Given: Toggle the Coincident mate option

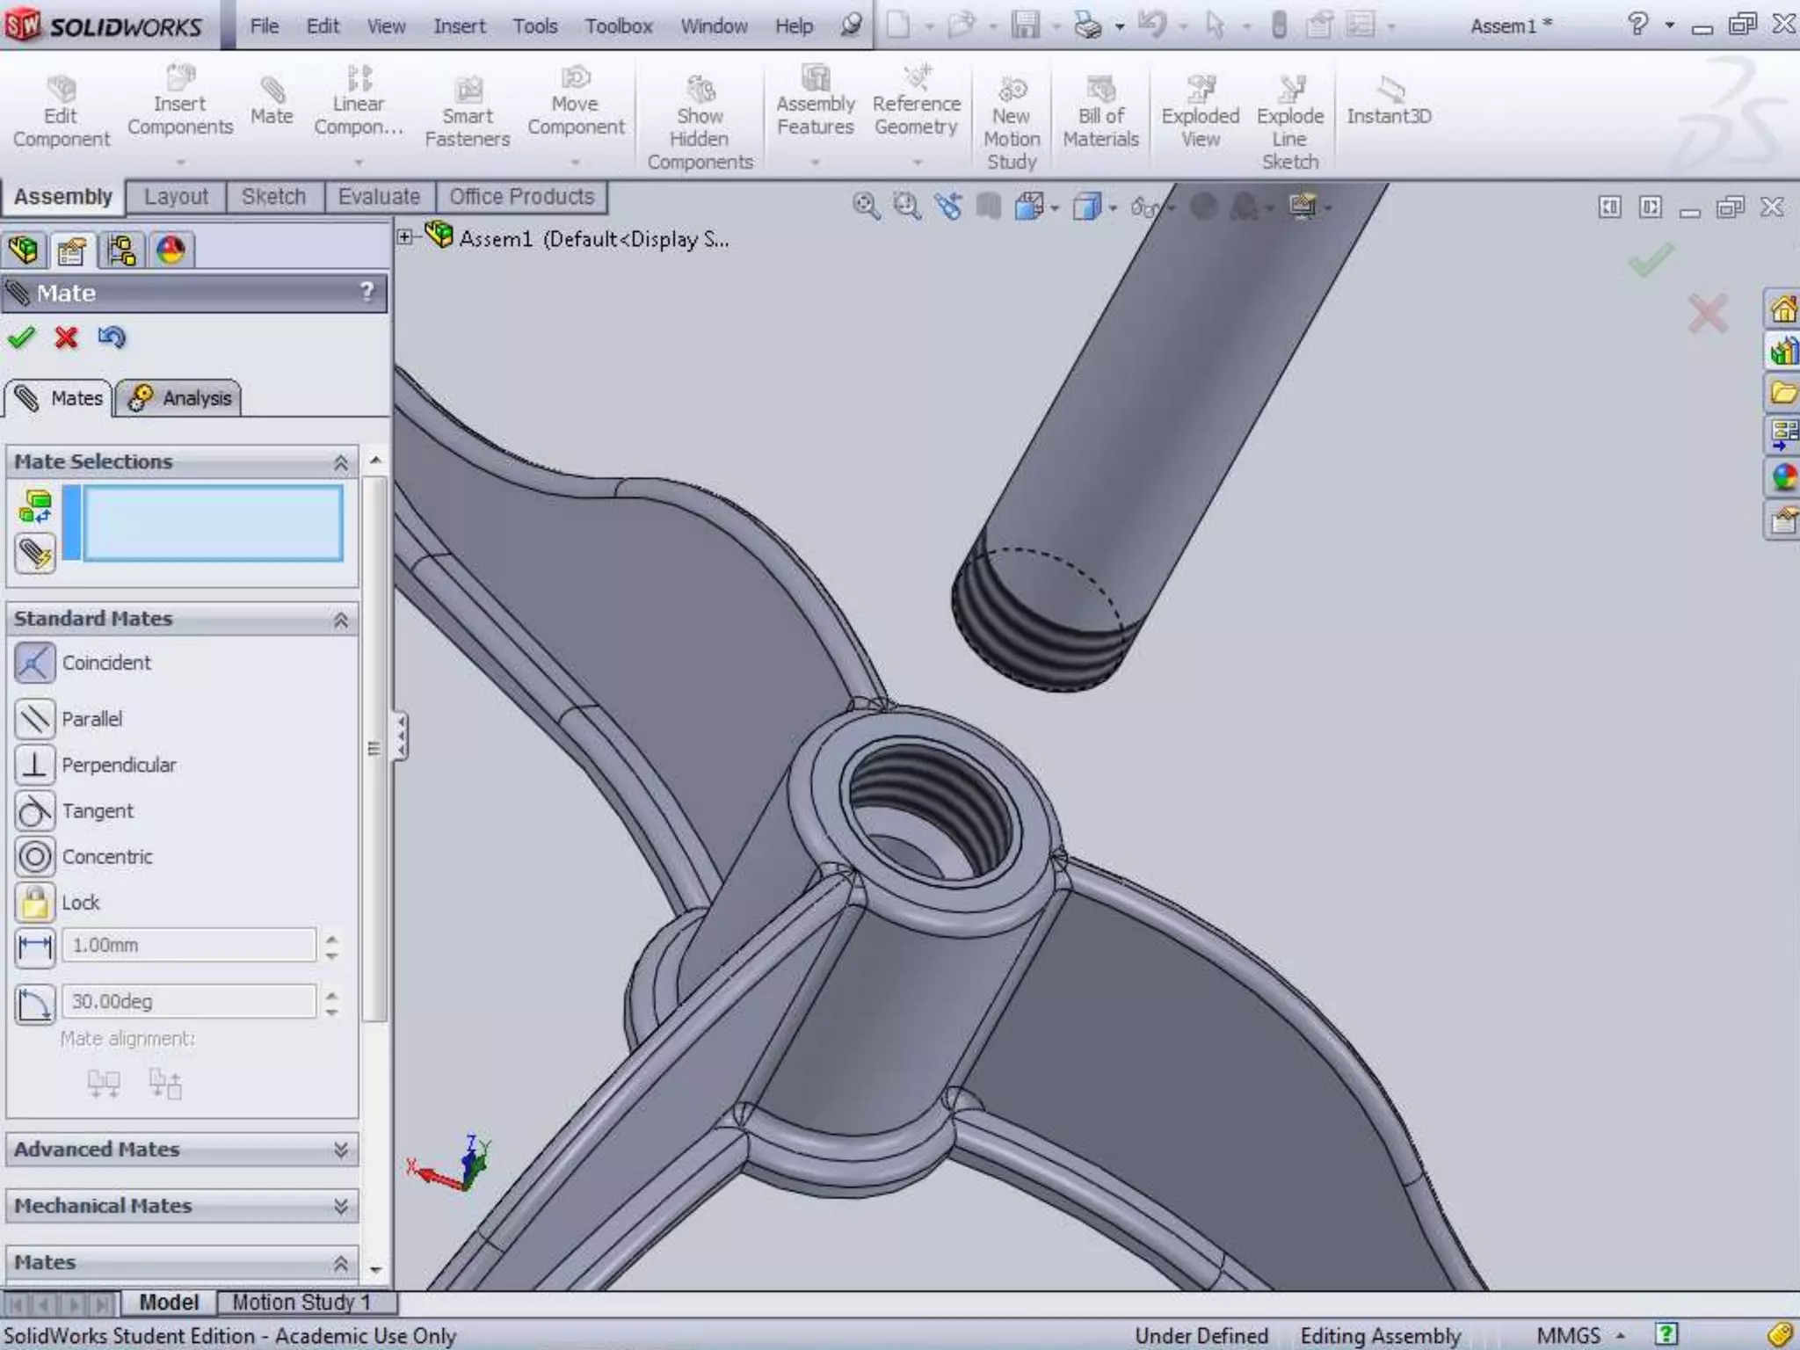Looking at the screenshot, I should (x=35, y=664).
